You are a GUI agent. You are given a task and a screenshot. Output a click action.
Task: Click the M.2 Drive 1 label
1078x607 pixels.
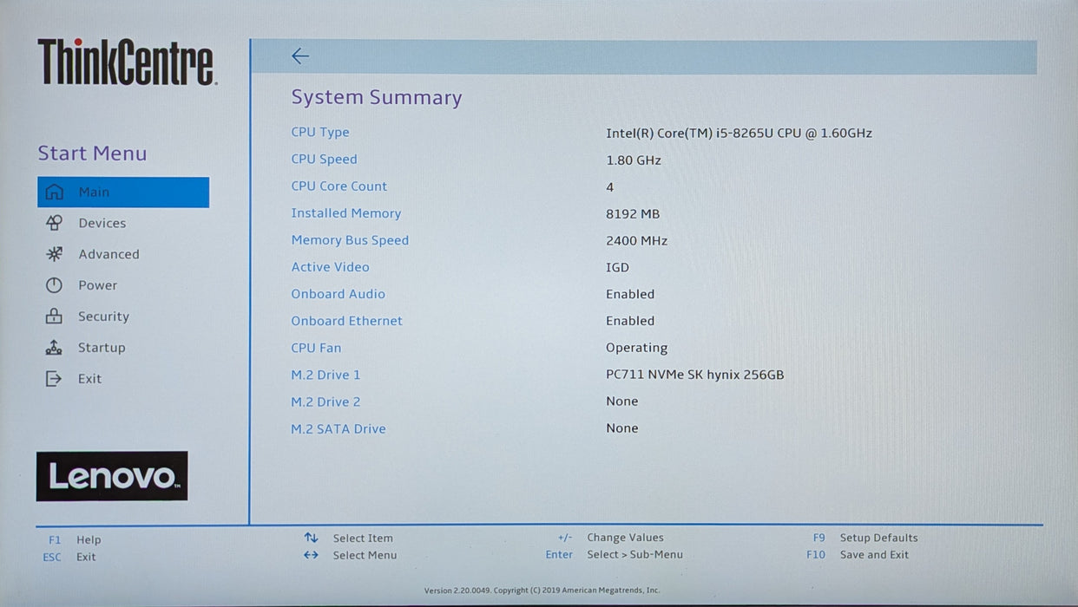pos(325,375)
